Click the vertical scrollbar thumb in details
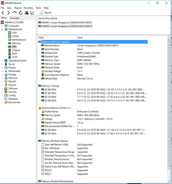This screenshot has width=172, height=184. tap(169, 104)
